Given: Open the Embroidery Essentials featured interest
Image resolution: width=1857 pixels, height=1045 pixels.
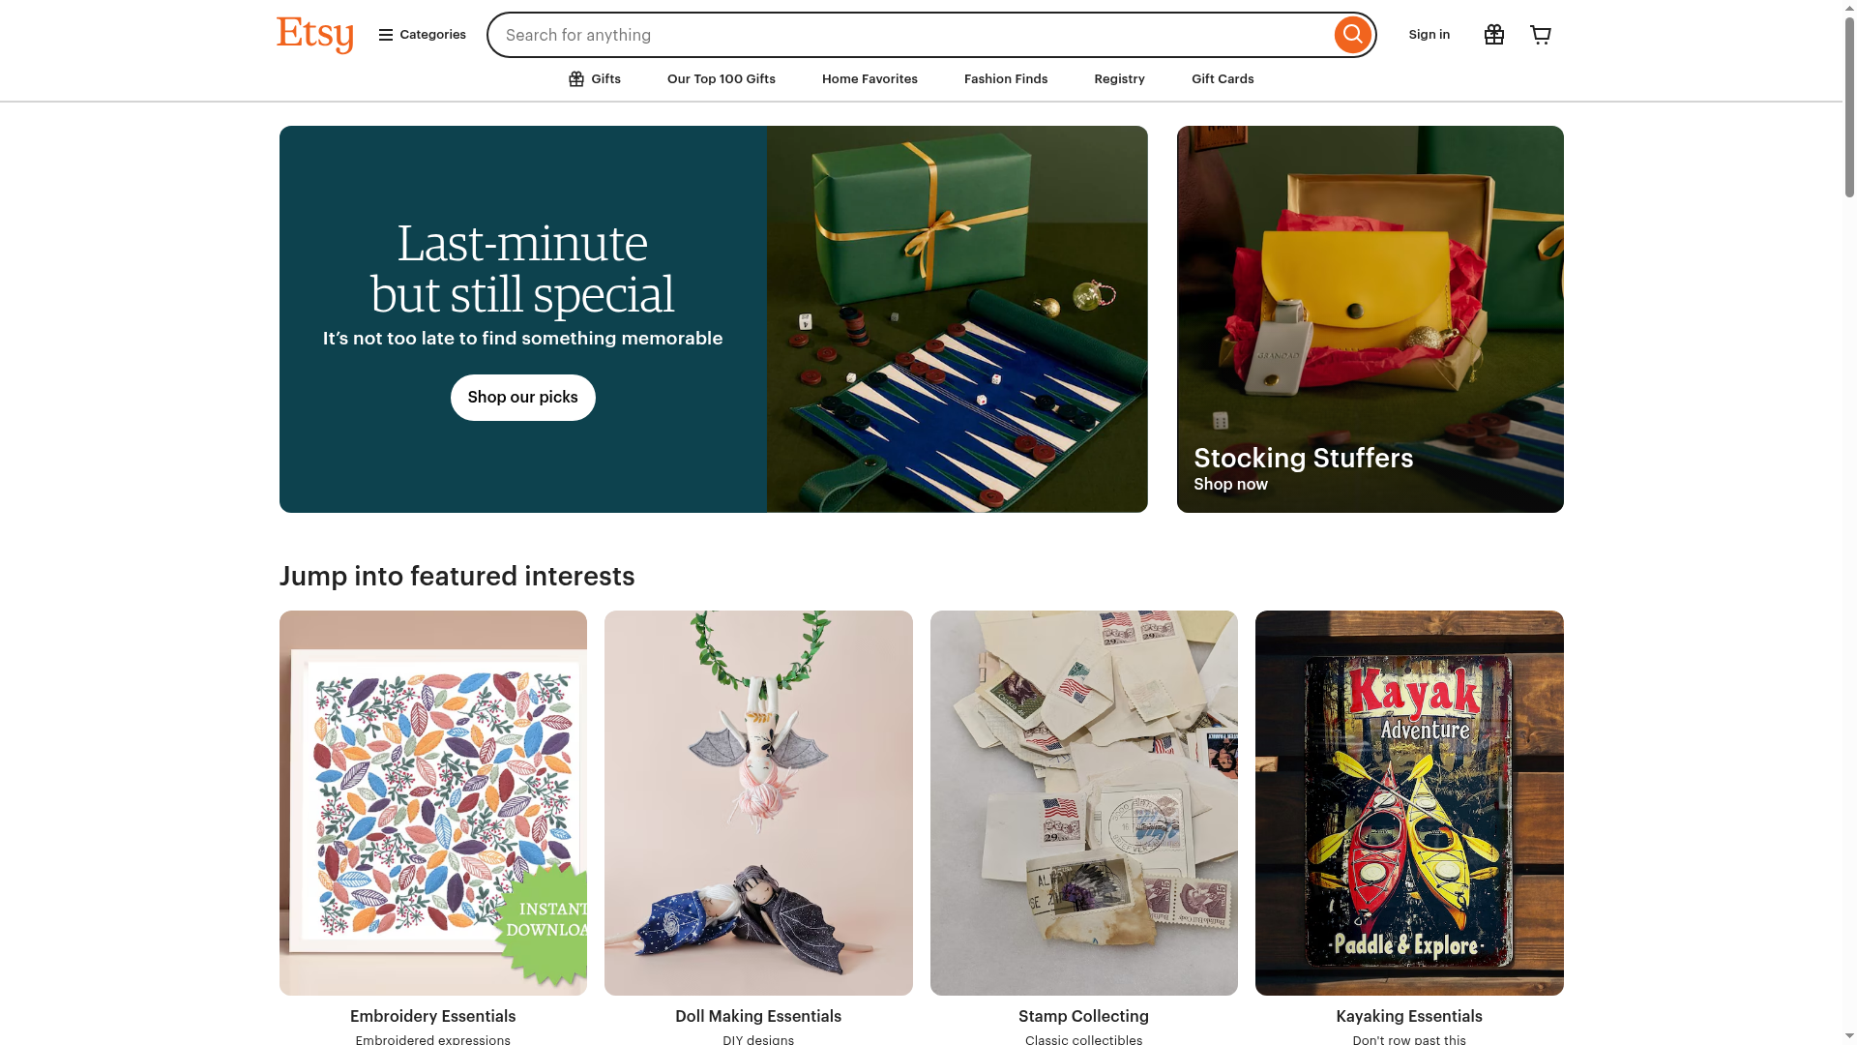Looking at the screenshot, I should pyautogui.click(x=432, y=802).
